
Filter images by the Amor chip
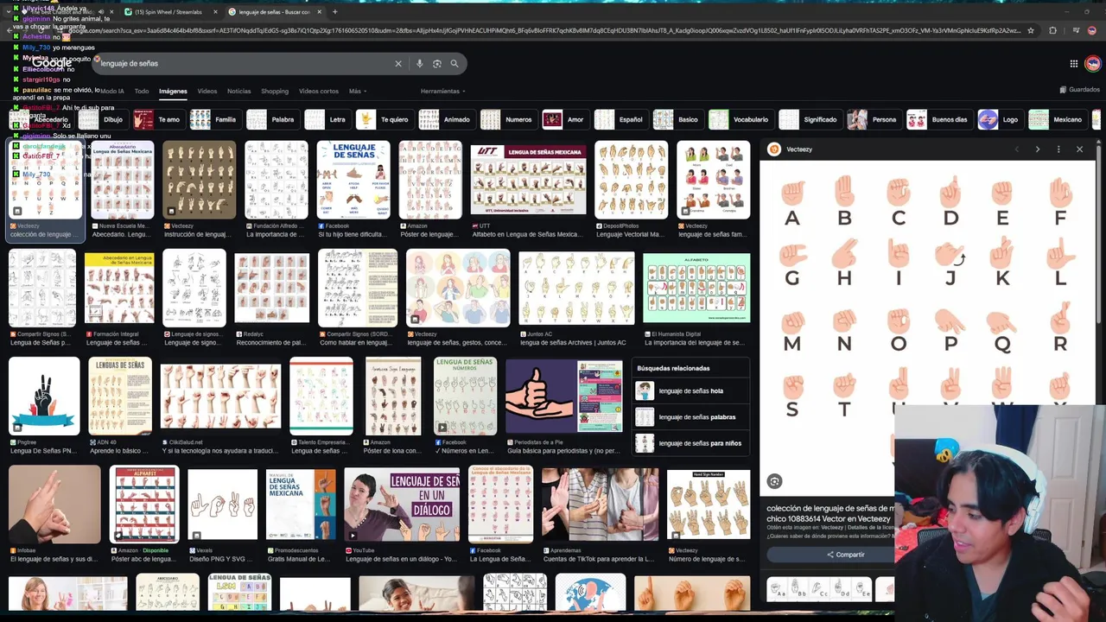coord(565,119)
